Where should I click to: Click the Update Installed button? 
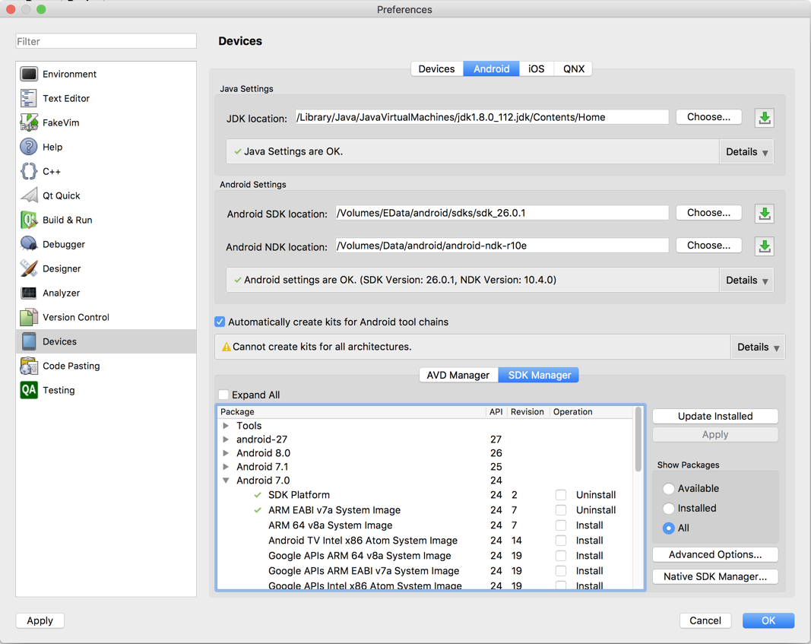pos(714,416)
